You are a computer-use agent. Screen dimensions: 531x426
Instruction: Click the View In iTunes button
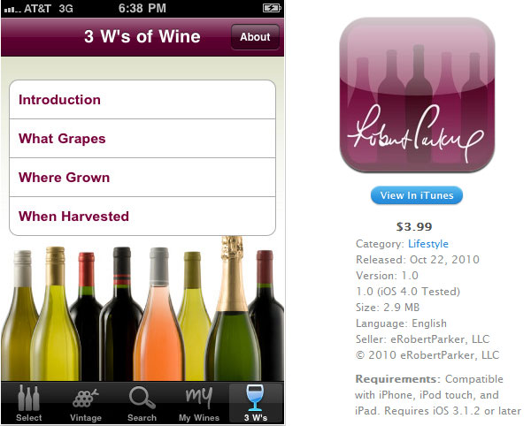pyautogui.click(x=417, y=195)
